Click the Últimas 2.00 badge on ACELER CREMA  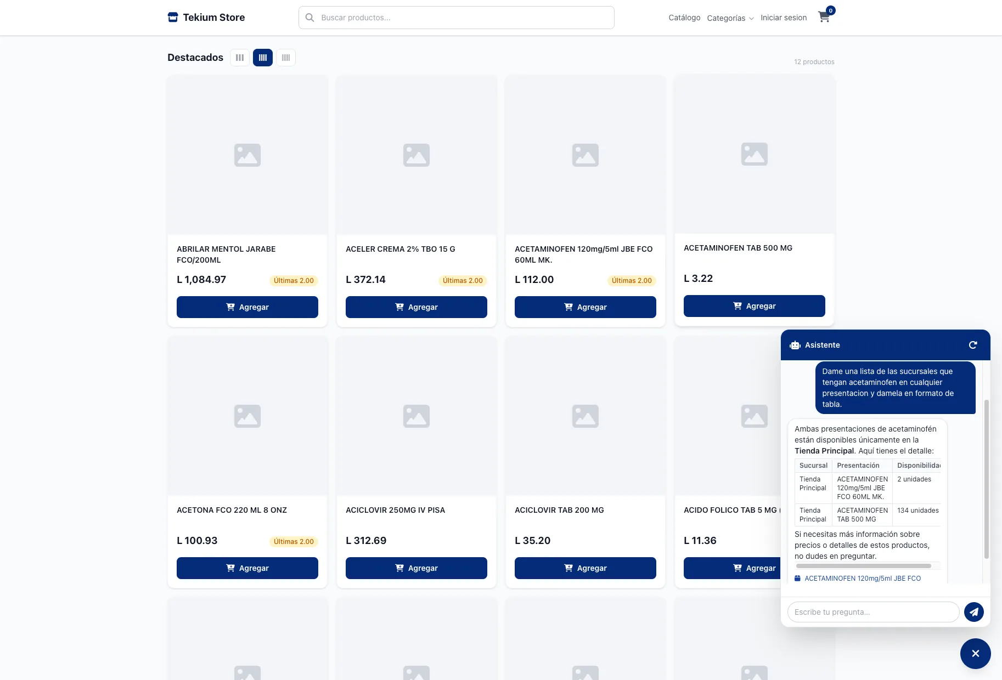point(463,281)
